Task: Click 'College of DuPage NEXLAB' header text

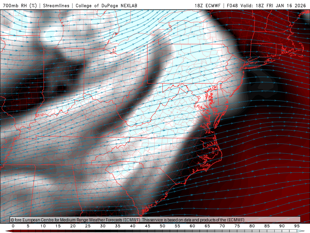Action: (x=106, y=5)
